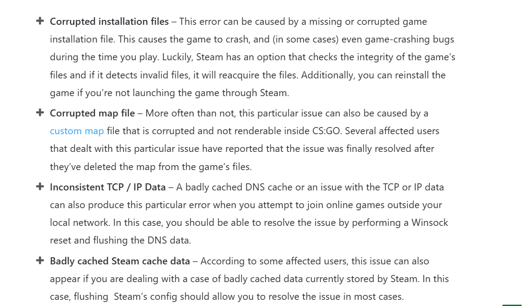Screen dimensions: 530x306
Task: Click the plus bullet beside Badly cached Steam cache data
Action: pyautogui.click(x=40, y=260)
